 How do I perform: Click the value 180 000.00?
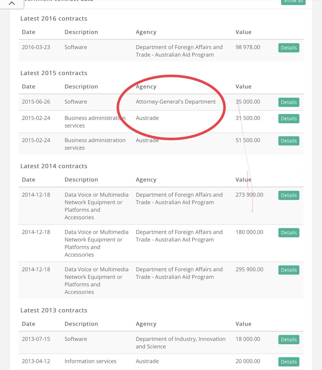pos(250,232)
